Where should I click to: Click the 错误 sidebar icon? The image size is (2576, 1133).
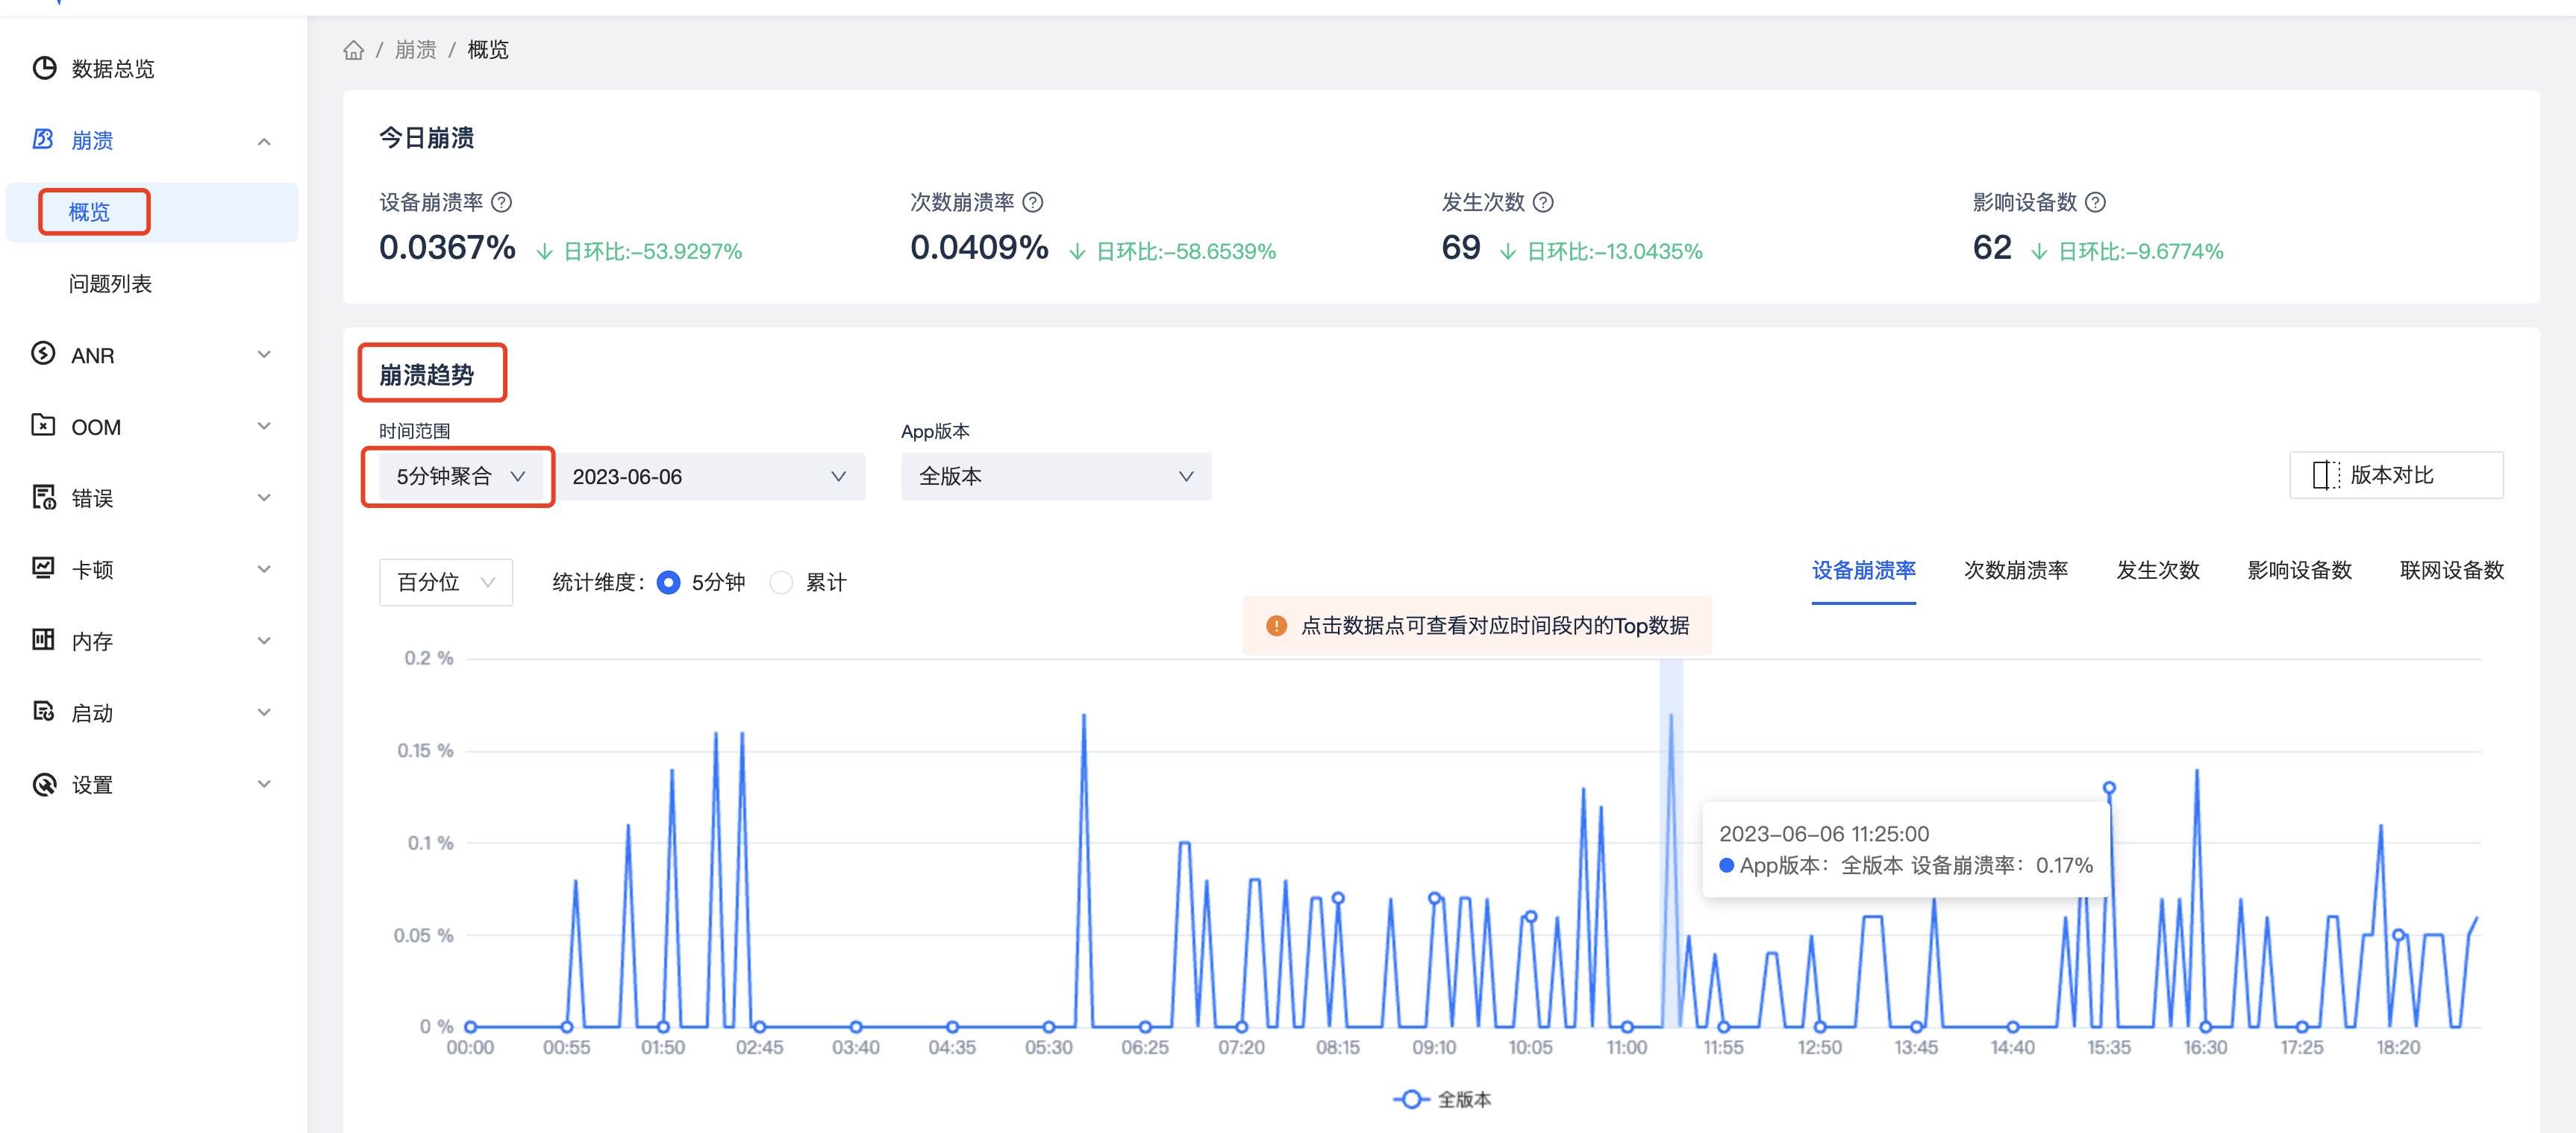point(43,497)
